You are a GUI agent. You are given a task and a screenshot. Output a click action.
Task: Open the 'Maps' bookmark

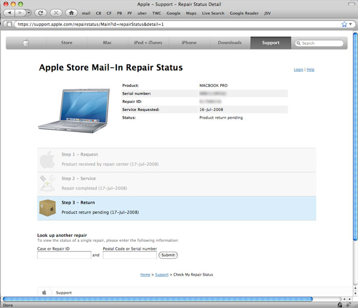[191, 13]
